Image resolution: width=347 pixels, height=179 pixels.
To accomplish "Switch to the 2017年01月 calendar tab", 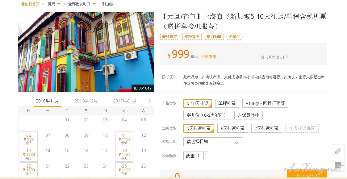I will click(x=124, y=101).
